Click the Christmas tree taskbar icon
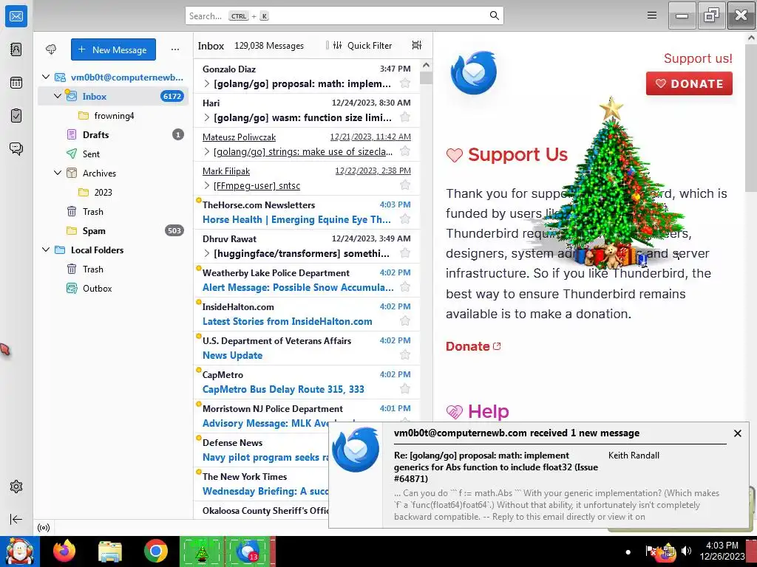 point(203,551)
